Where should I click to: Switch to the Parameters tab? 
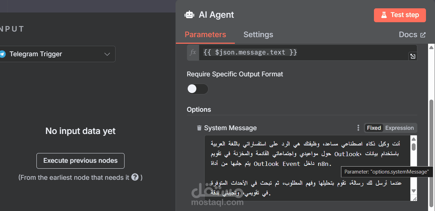pyautogui.click(x=205, y=35)
